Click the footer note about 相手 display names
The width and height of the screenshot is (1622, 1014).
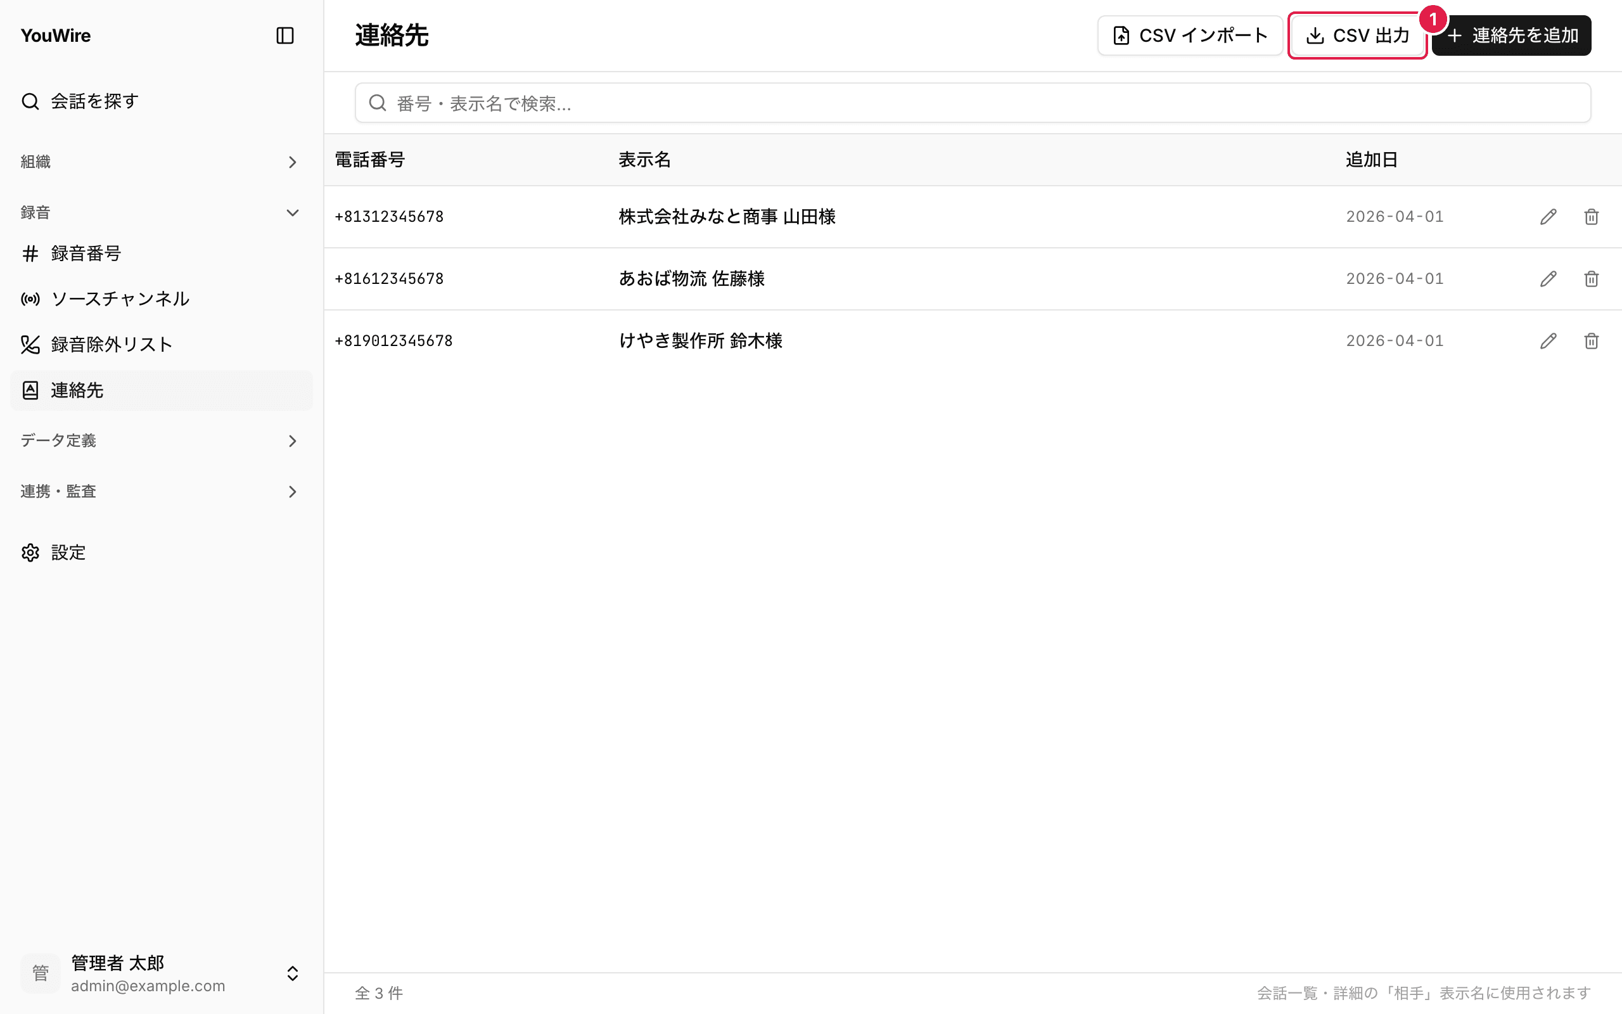[1424, 993]
